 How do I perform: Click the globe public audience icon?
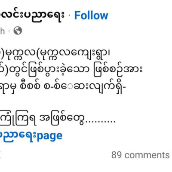(18, 31)
